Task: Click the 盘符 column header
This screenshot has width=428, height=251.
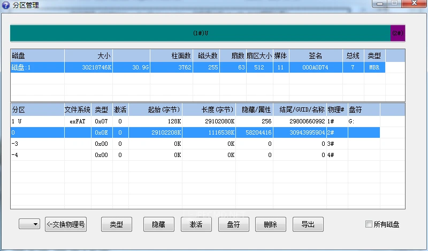Action: [364, 109]
